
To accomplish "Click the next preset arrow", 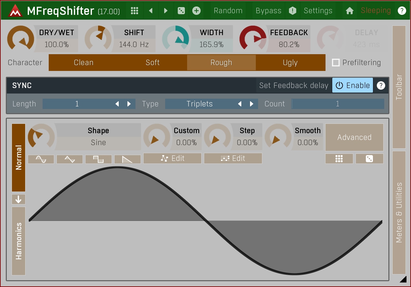I will (165, 11).
